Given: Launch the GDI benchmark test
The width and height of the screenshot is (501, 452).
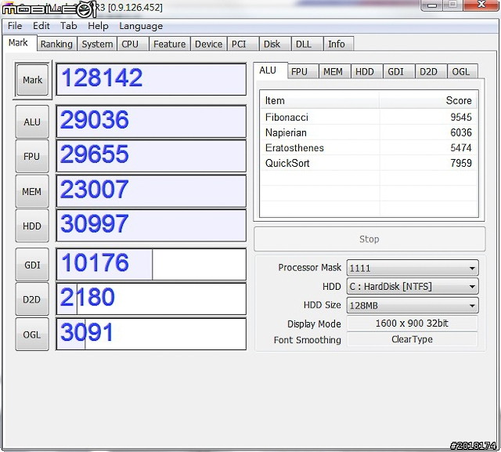Looking at the screenshot, I should coord(31,265).
